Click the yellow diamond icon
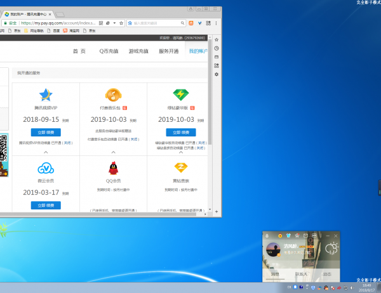This screenshot has width=381, height=293. (181, 167)
